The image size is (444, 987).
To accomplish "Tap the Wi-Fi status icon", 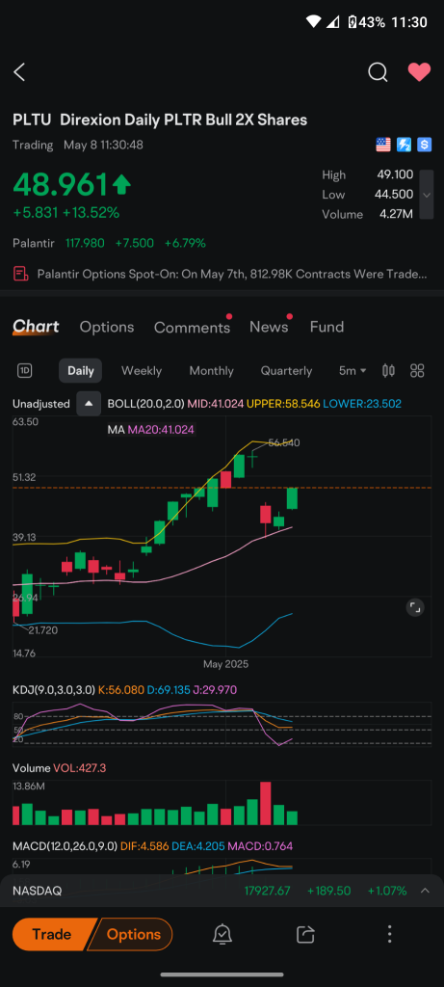I will click(x=314, y=22).
